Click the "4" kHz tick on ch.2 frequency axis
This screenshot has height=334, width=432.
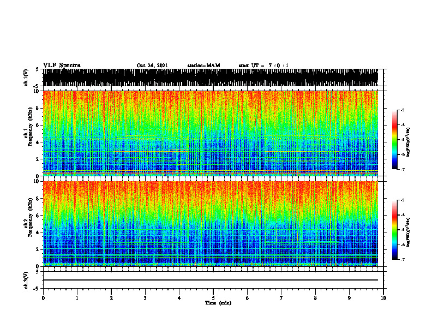tap(38, 232)
